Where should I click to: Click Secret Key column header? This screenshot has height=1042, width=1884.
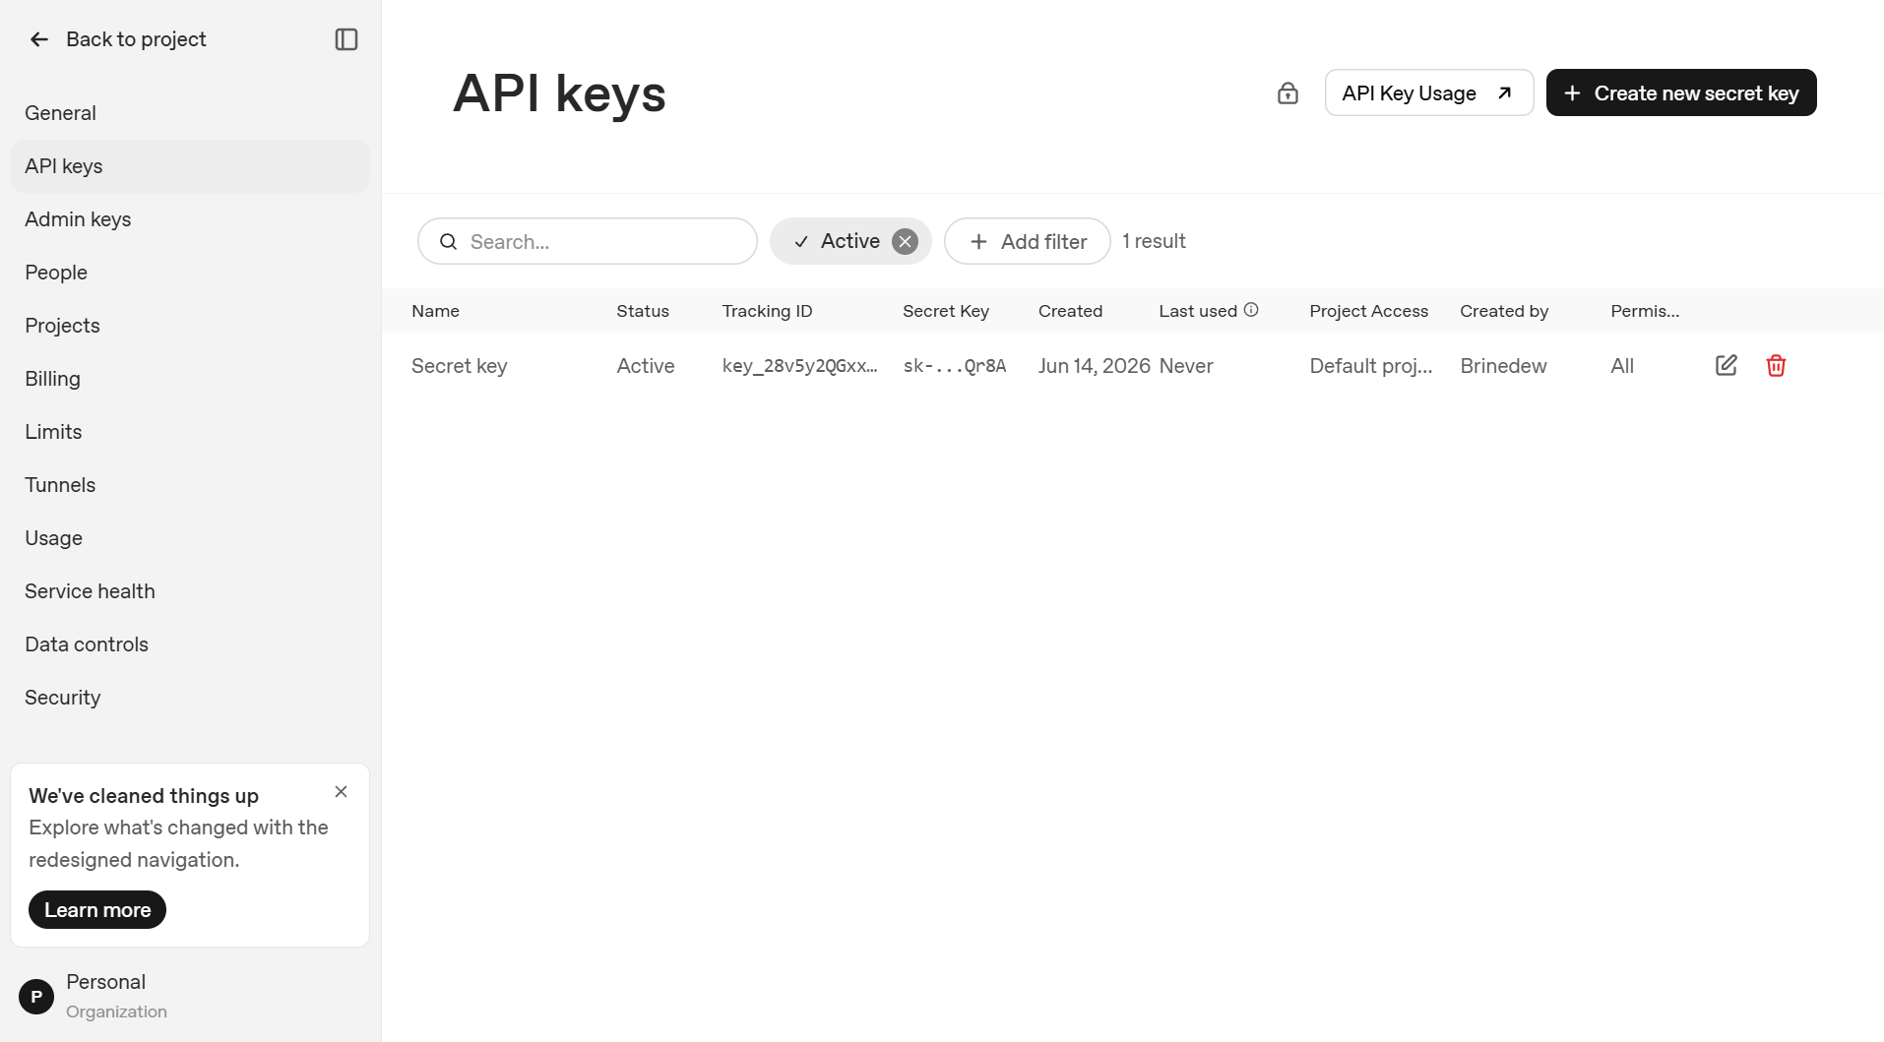coord(946,311)
